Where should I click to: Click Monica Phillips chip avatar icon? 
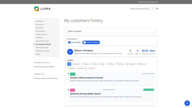69,42
